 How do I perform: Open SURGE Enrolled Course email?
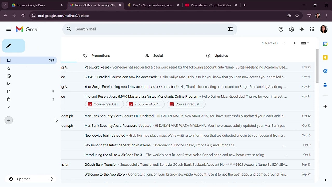pyautogui.click(x=188, y=77)
